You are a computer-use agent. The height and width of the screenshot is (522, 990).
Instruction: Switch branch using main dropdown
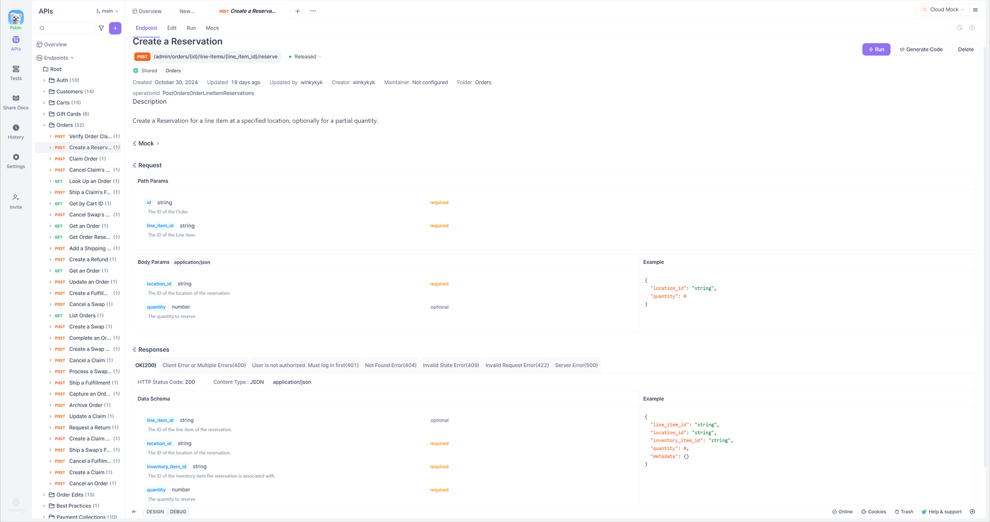tap(107, 11)
